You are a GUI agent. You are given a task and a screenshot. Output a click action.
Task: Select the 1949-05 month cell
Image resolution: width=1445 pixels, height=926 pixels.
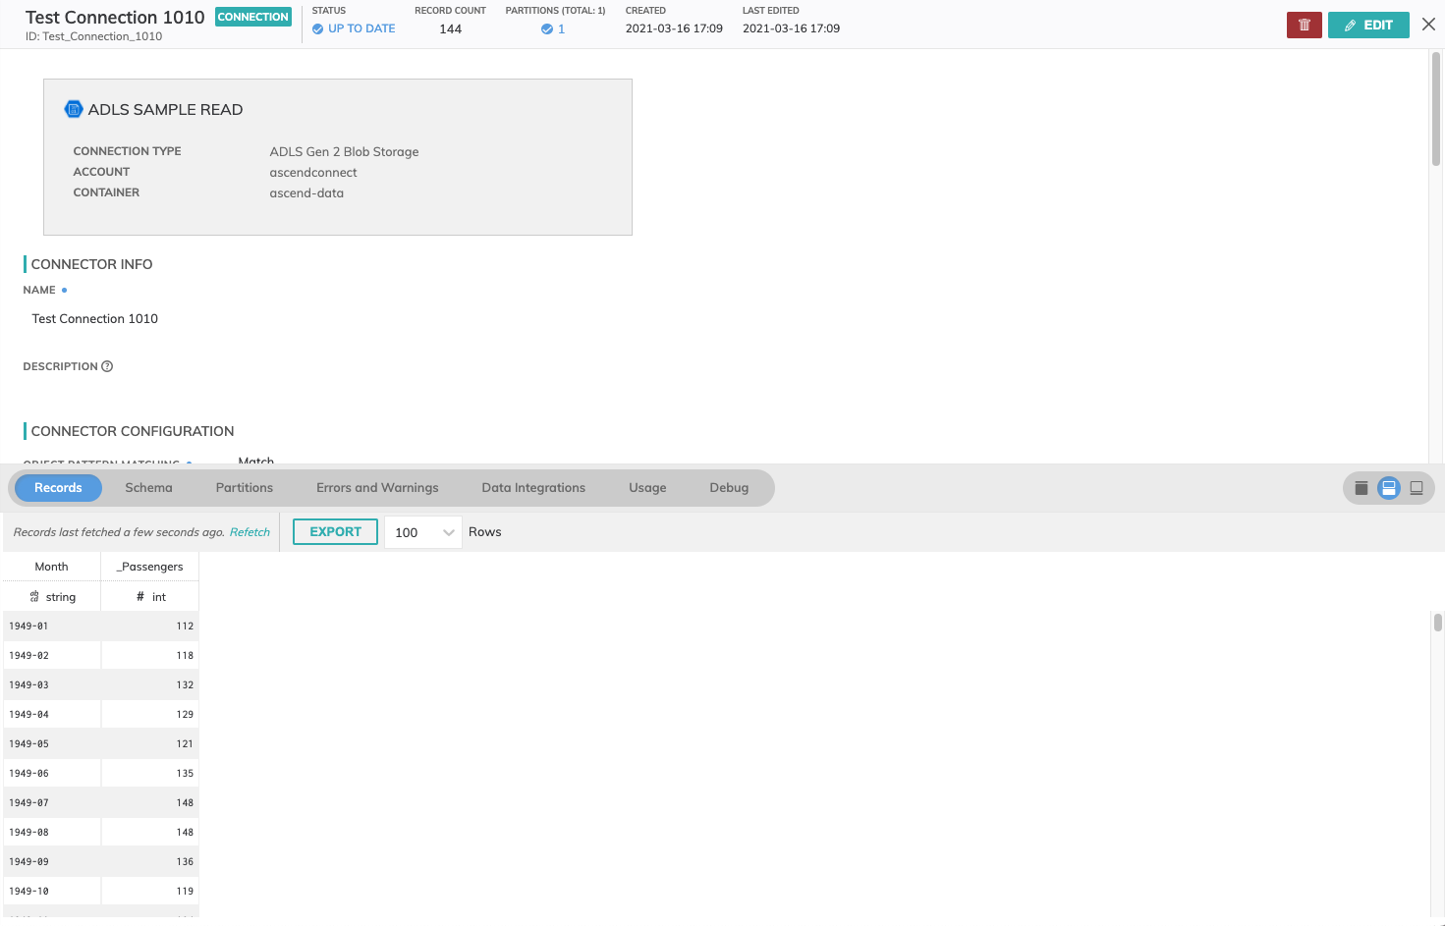coord(52,743)
